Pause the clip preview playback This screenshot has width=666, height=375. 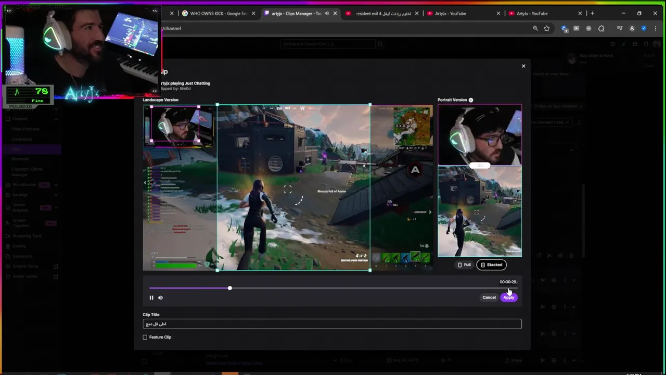tap(151, 298)
